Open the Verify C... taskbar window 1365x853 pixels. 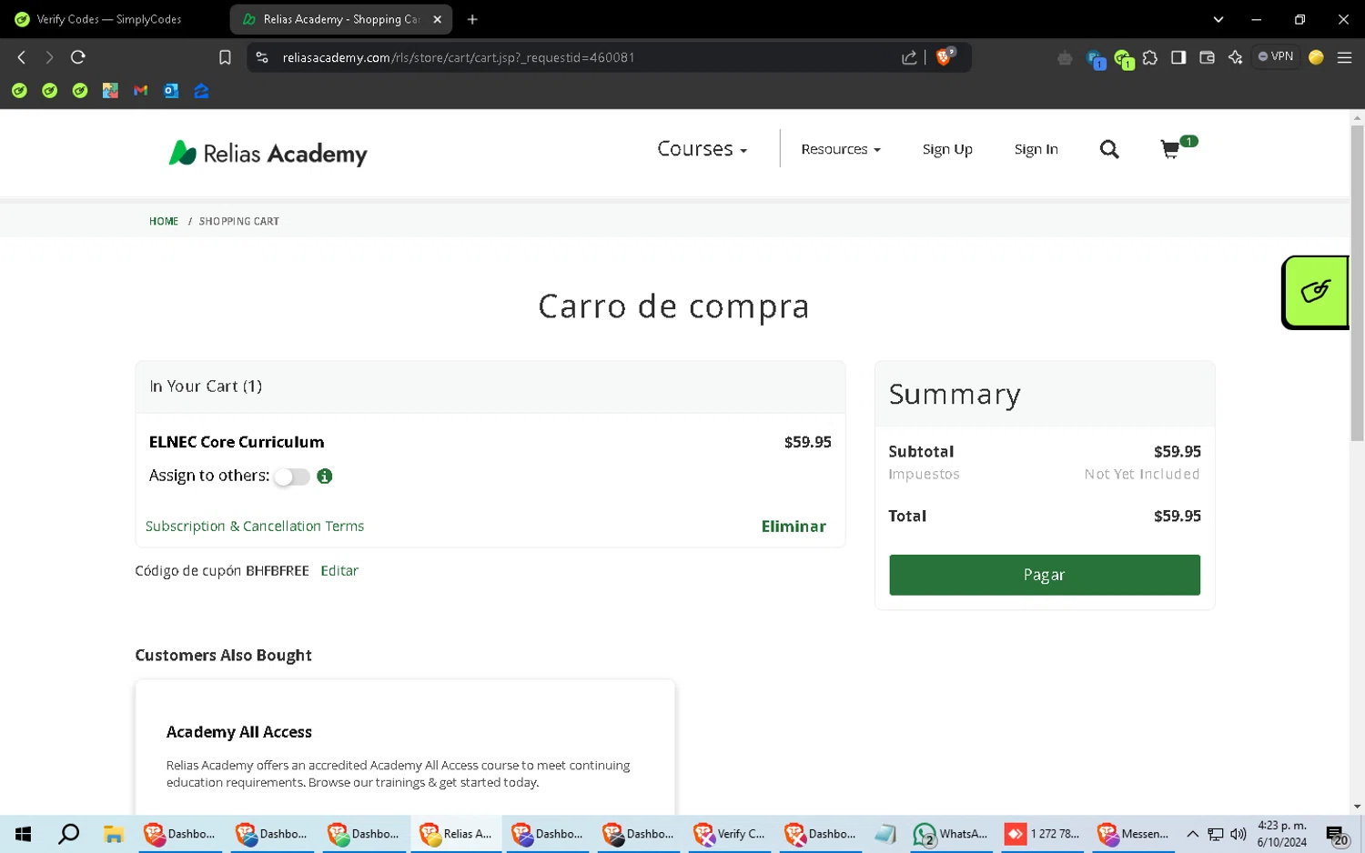(x=729, y=834)
